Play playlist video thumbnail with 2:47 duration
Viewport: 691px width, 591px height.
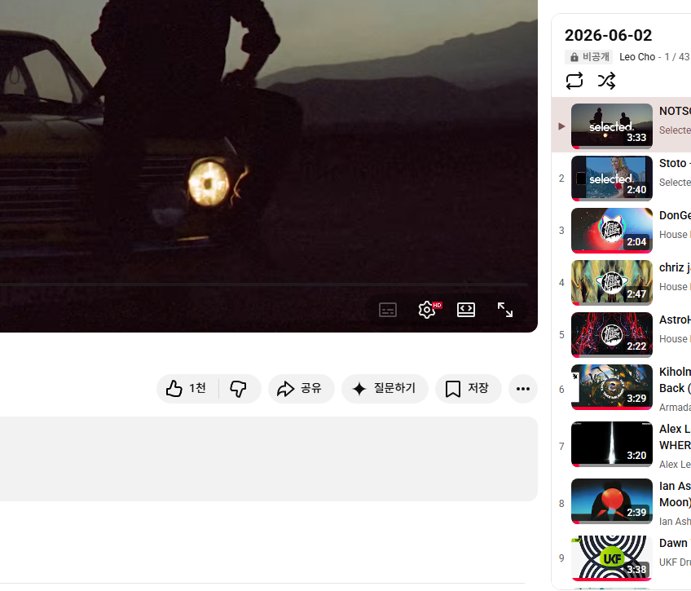coord(612,283)
